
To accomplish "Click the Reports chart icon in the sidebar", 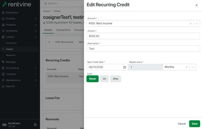I will (x=3, y=86).
